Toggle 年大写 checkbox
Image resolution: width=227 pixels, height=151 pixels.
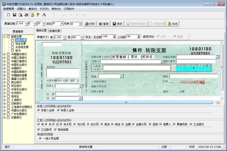(x=61, y=124)
